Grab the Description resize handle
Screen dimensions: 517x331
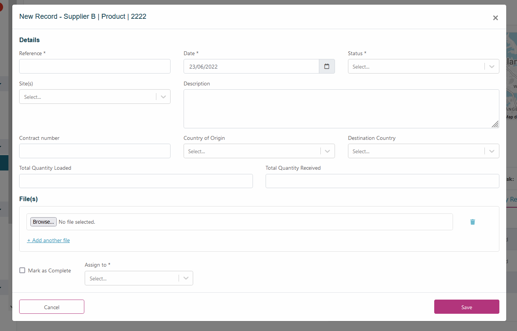(x=495, y=124)
